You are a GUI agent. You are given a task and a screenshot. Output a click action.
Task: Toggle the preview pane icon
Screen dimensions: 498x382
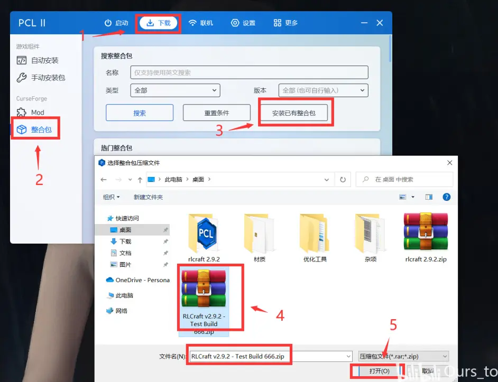pyautogui.click(x=429, y=197)
